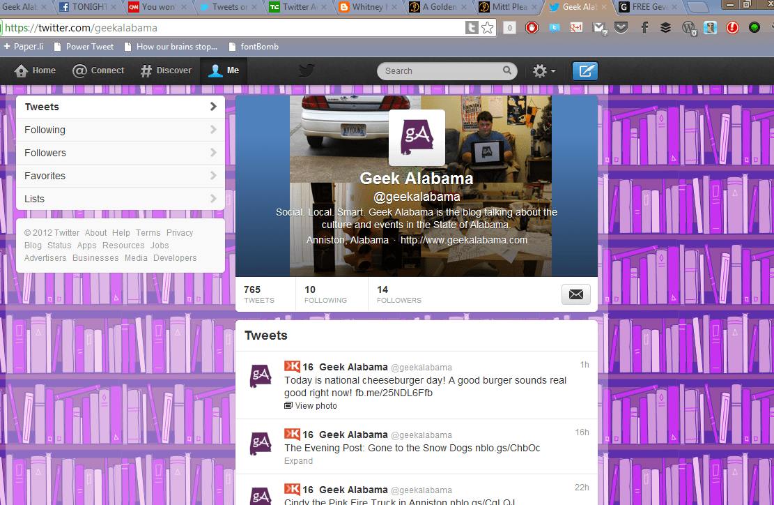Click the chevron on the Followers row

(x=213, y=152)
